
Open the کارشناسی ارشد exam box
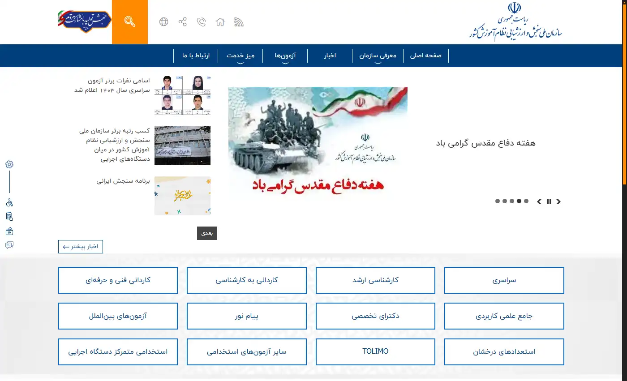[375, 280]
